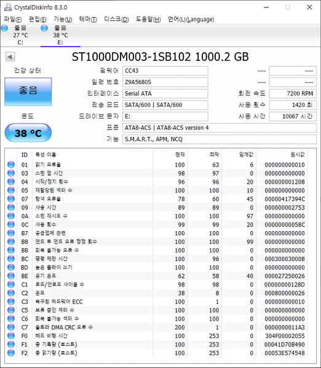Screen dimensions: 321x368
Task: Open the 언어(L)(Language) menu
Action: click(x=191, y=19)
